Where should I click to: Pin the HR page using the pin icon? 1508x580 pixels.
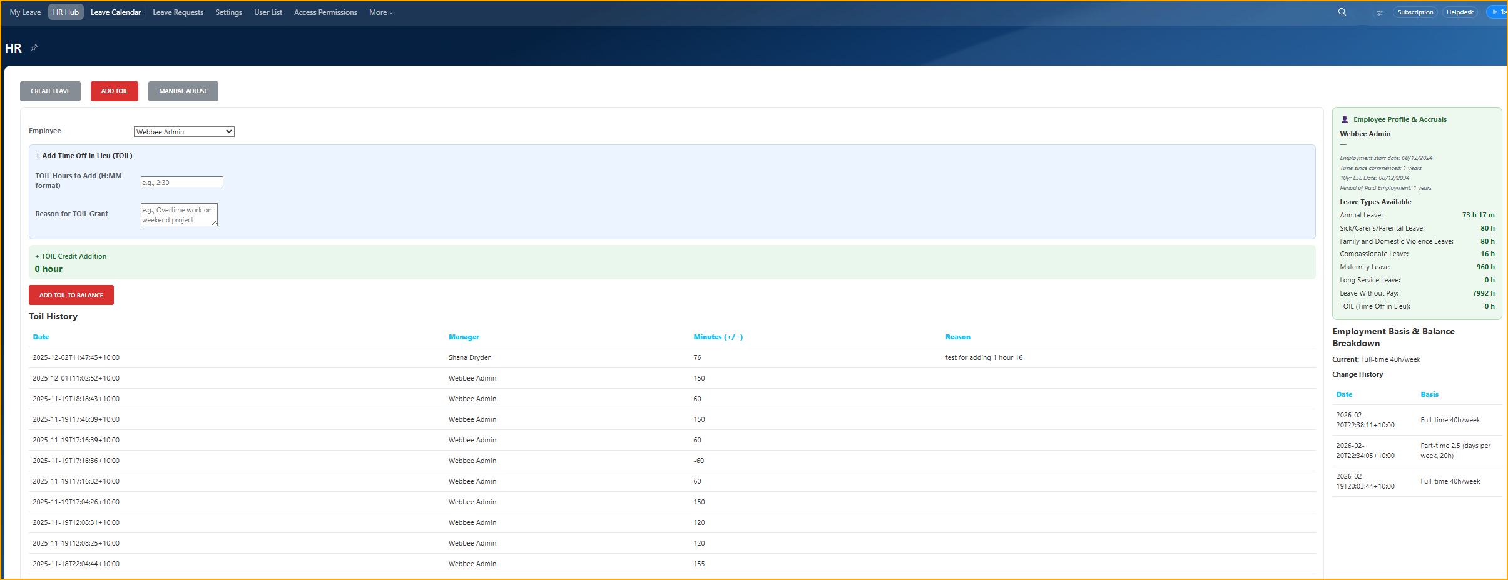point(34,47)
